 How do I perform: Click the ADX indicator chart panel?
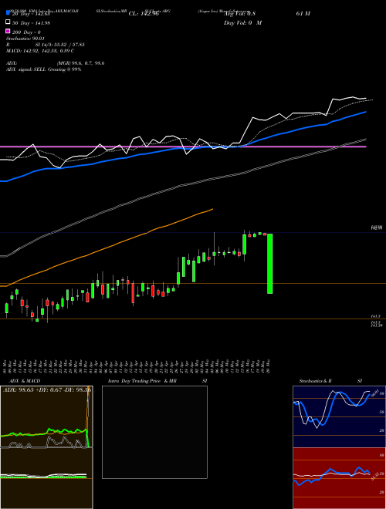click(x=46, y=416)
